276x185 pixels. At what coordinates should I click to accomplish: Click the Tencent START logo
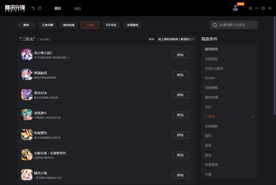pos(15,8)
